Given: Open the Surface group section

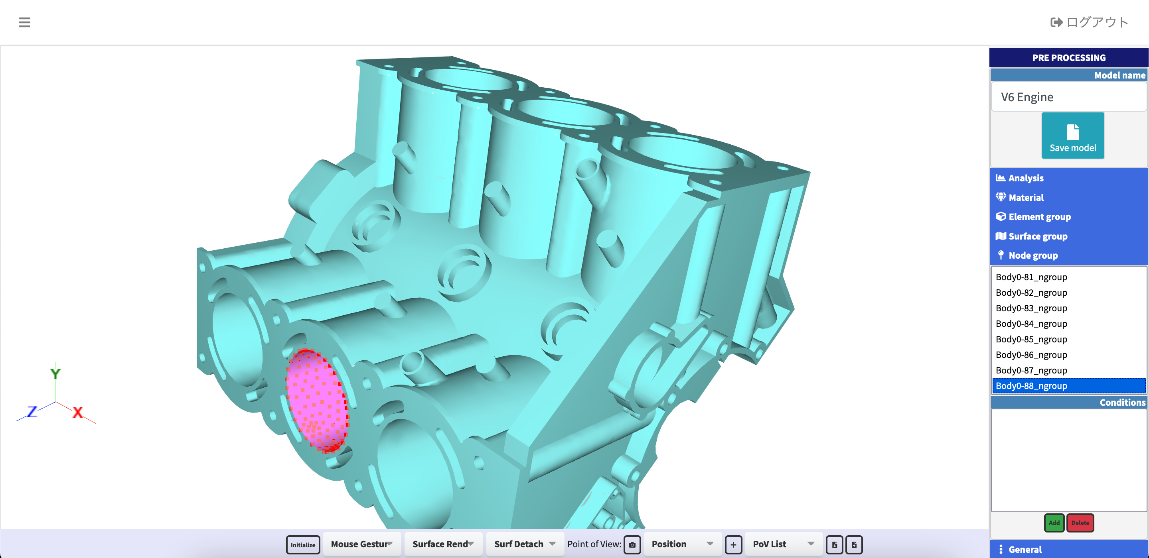Looking at the screenshot, I should click(1037, 236).
